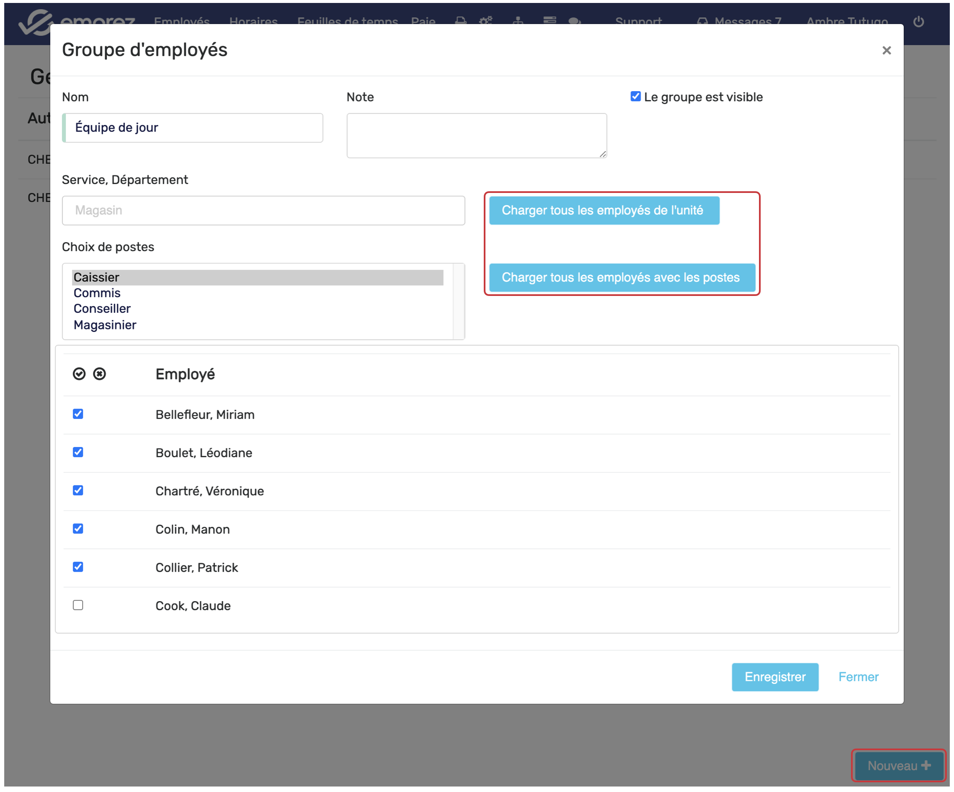This screenshot has width=954, height=792.
Task: Click the select-all employees check icon
Action: coord(79,374)
